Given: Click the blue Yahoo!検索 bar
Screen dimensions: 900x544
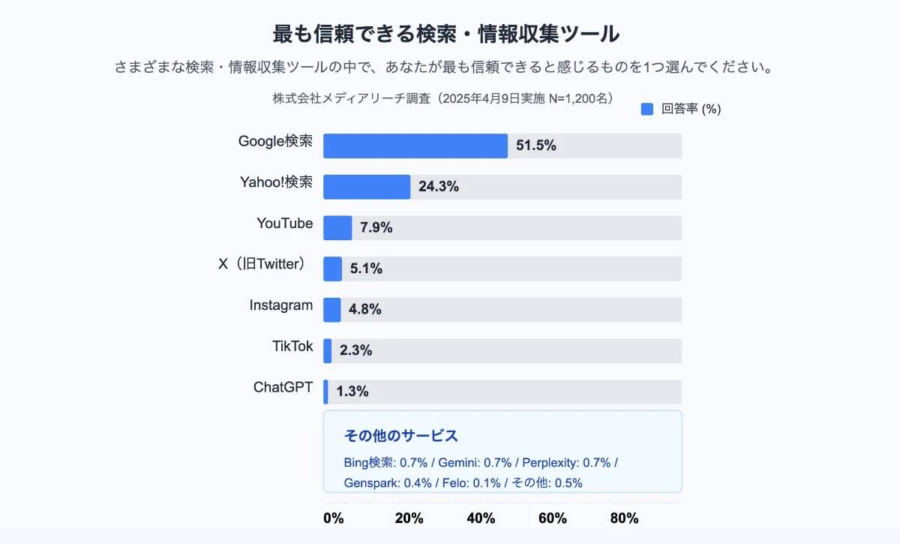Looking at the screenshot, I should coord(367,187).
